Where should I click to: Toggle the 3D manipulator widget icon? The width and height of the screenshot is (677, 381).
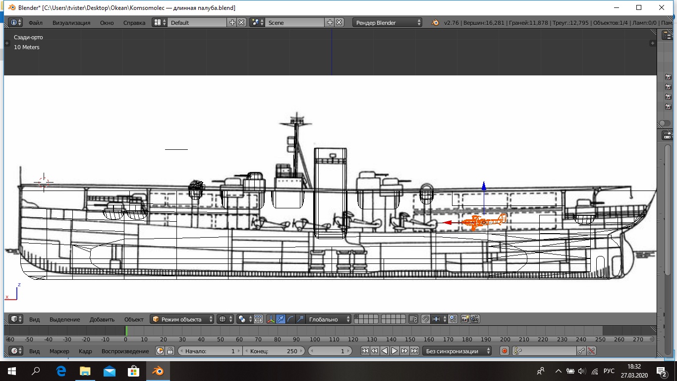pyautogui.click(x=271, y=319)
